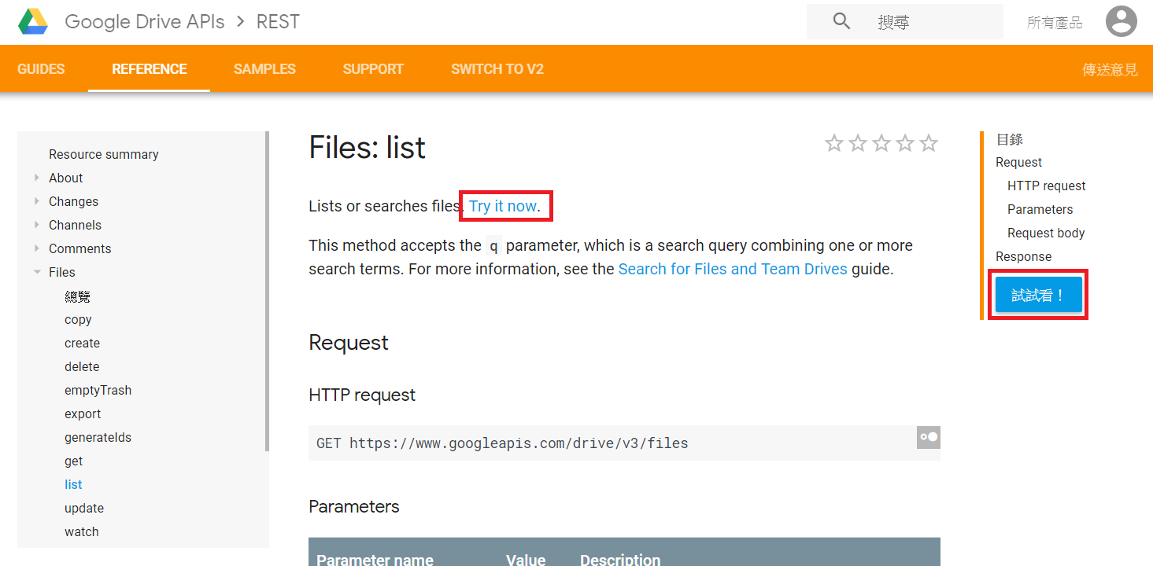Open the Files copy method page

[78, 319]
